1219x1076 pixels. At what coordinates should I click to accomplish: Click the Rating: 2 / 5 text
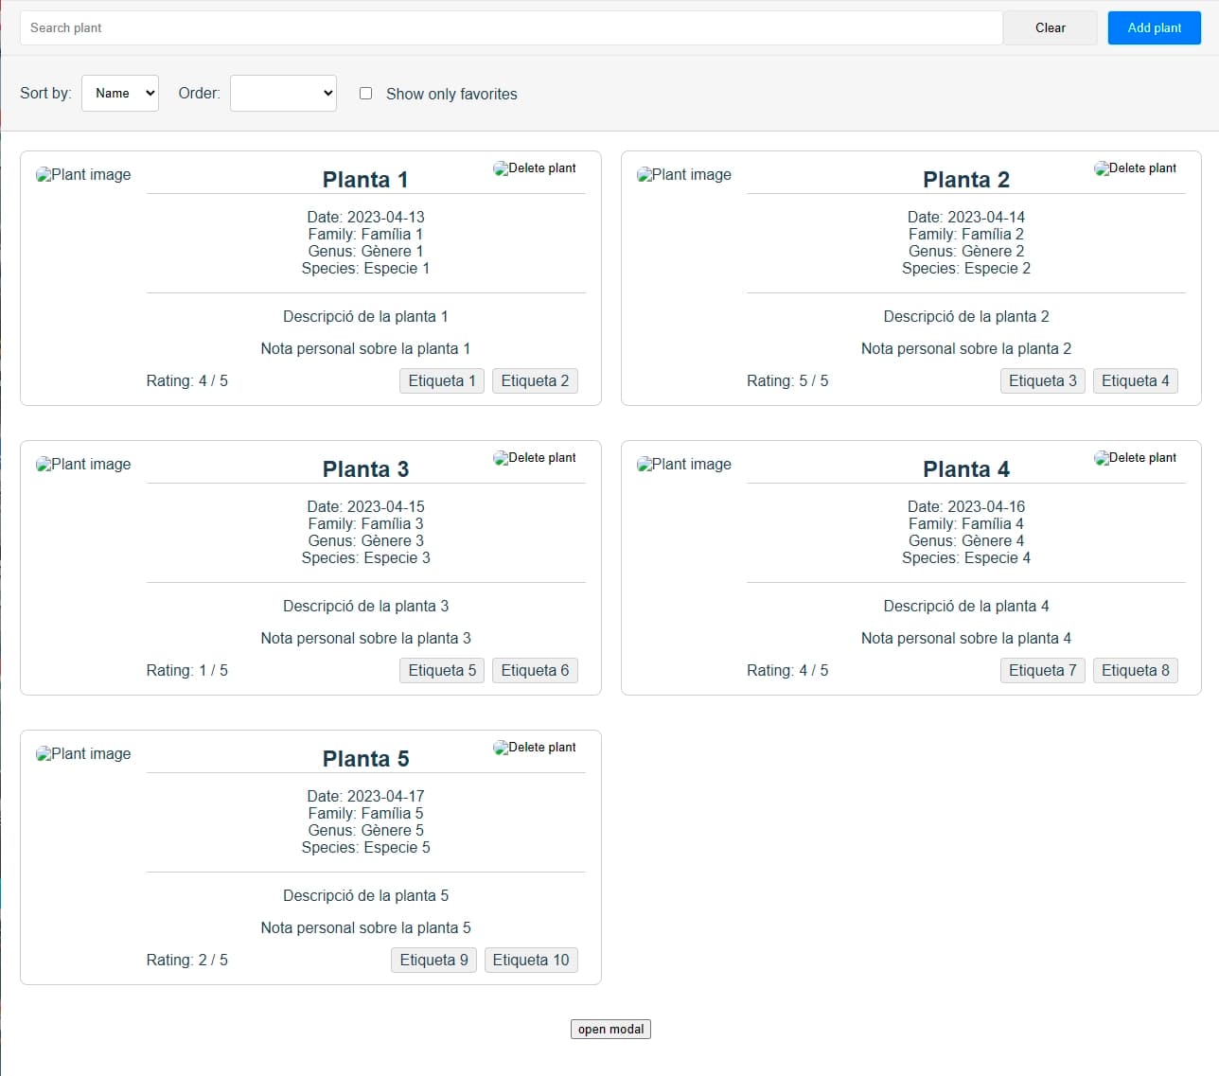(x=186, y=960)
